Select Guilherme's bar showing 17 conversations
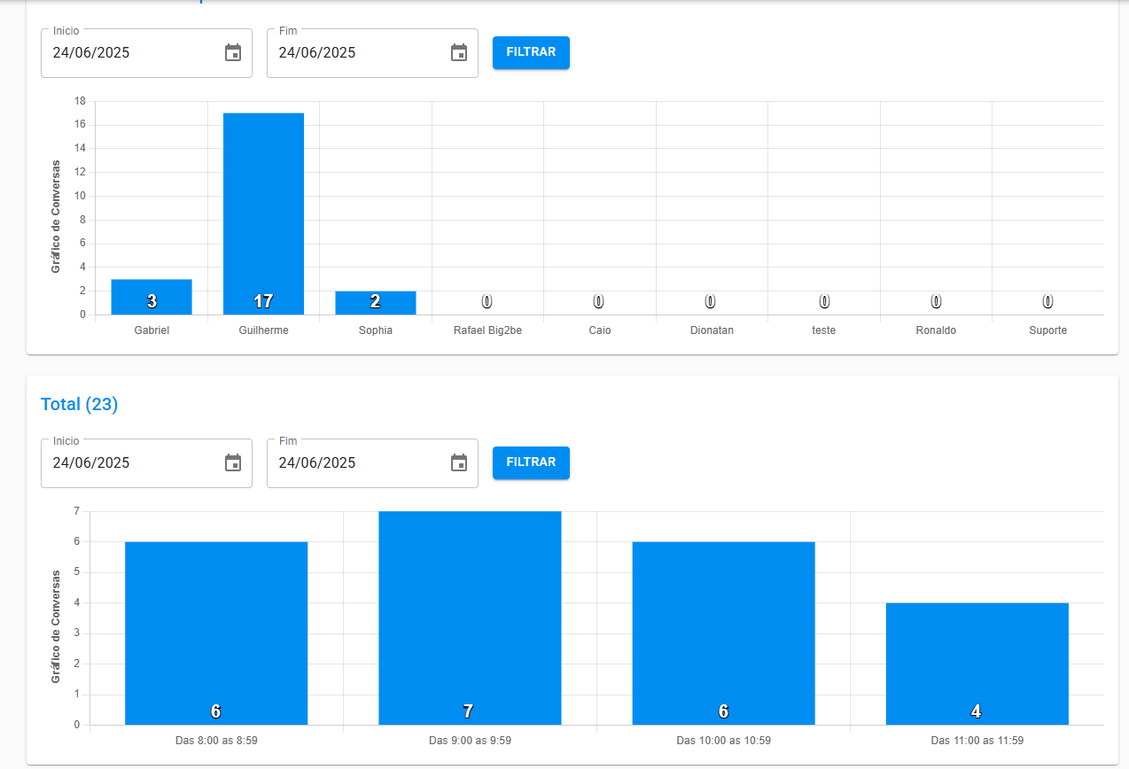Image resolution: width=1129 pixels, height=769 pixels. 263,213
